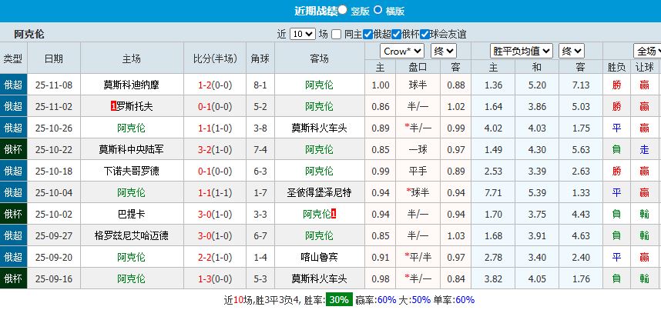
Task: Select the 竖版 radio button
Action: pos(342,10)
